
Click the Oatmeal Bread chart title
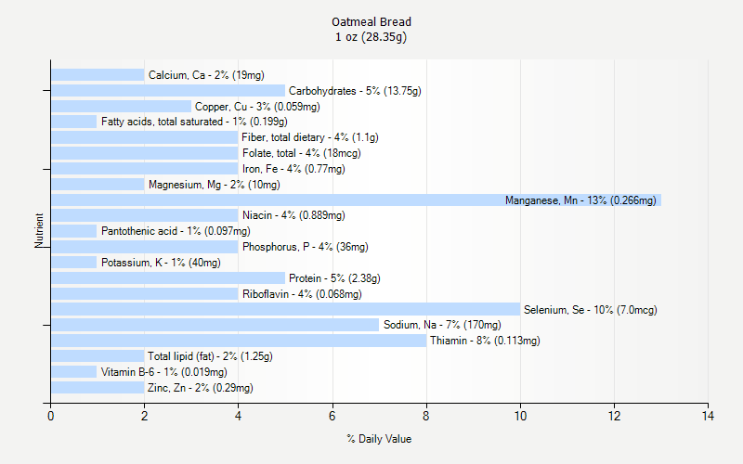(x=371, y=21)
